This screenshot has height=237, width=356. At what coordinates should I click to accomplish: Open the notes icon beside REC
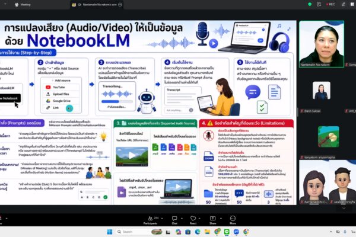point(319,4)
